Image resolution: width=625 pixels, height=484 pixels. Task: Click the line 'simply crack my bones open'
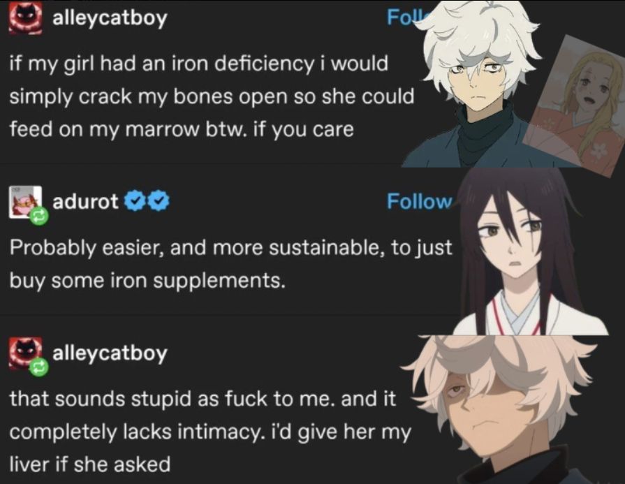pyautogui.click(x=148, y=97)
